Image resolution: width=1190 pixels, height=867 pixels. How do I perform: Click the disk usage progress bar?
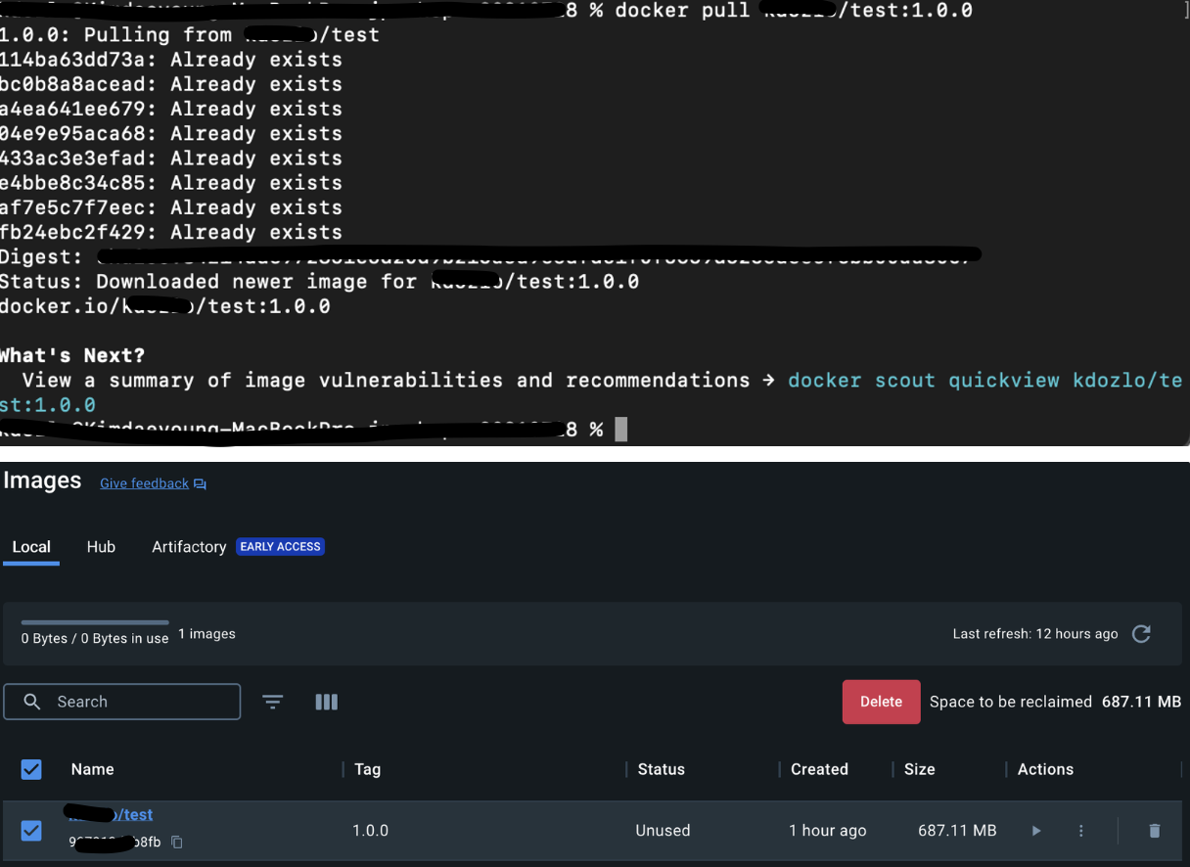pyautogui.click(x=95, y=622)
